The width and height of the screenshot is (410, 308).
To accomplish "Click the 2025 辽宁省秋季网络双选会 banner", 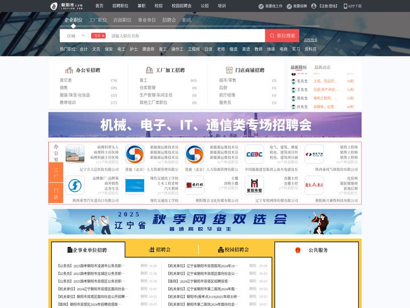I will click(x=205, y=221).
